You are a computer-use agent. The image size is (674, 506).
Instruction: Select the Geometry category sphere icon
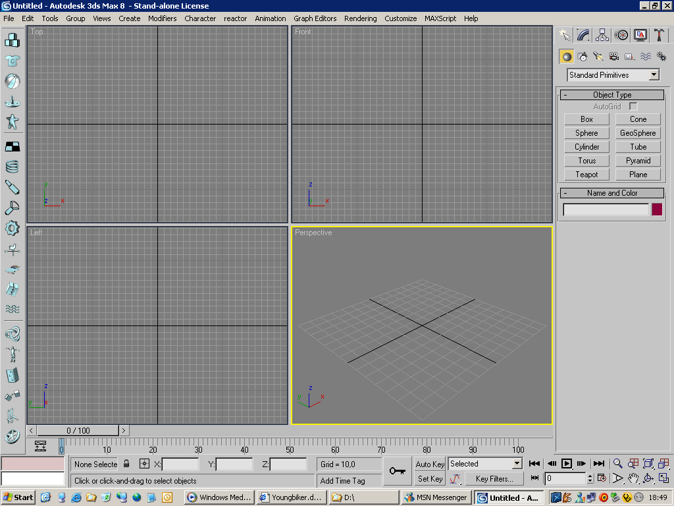click(x=567, y=57)
